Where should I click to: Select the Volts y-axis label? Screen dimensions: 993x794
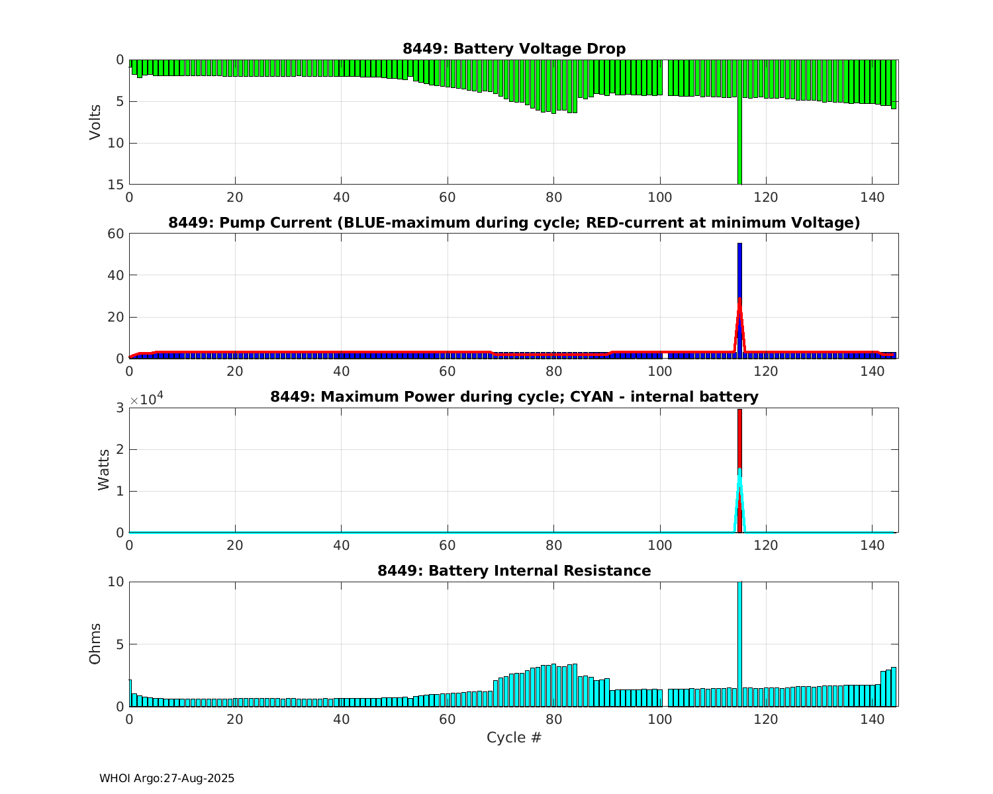pos(96,122)
